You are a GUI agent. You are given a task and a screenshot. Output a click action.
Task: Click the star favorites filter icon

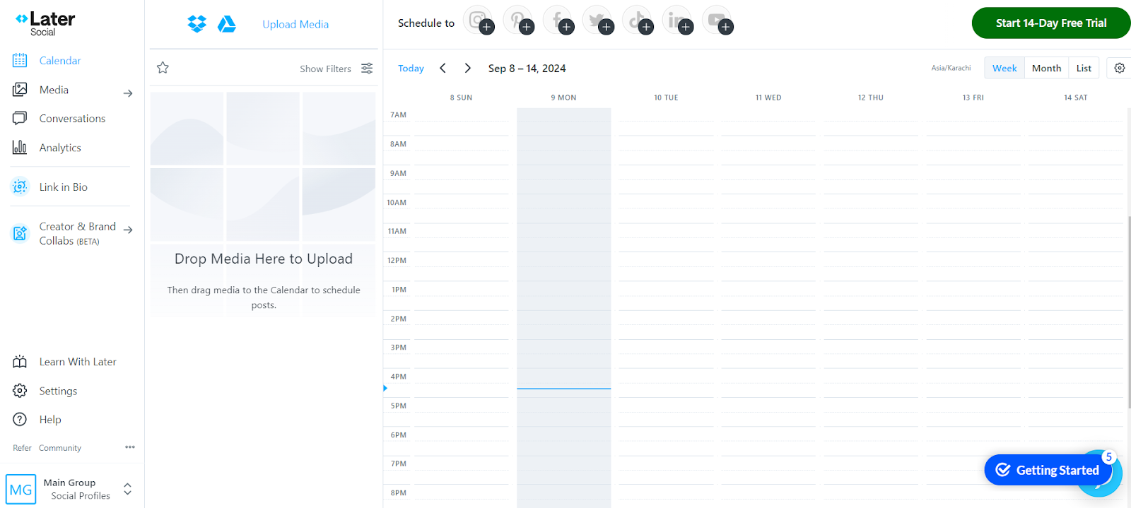(163, 68)
